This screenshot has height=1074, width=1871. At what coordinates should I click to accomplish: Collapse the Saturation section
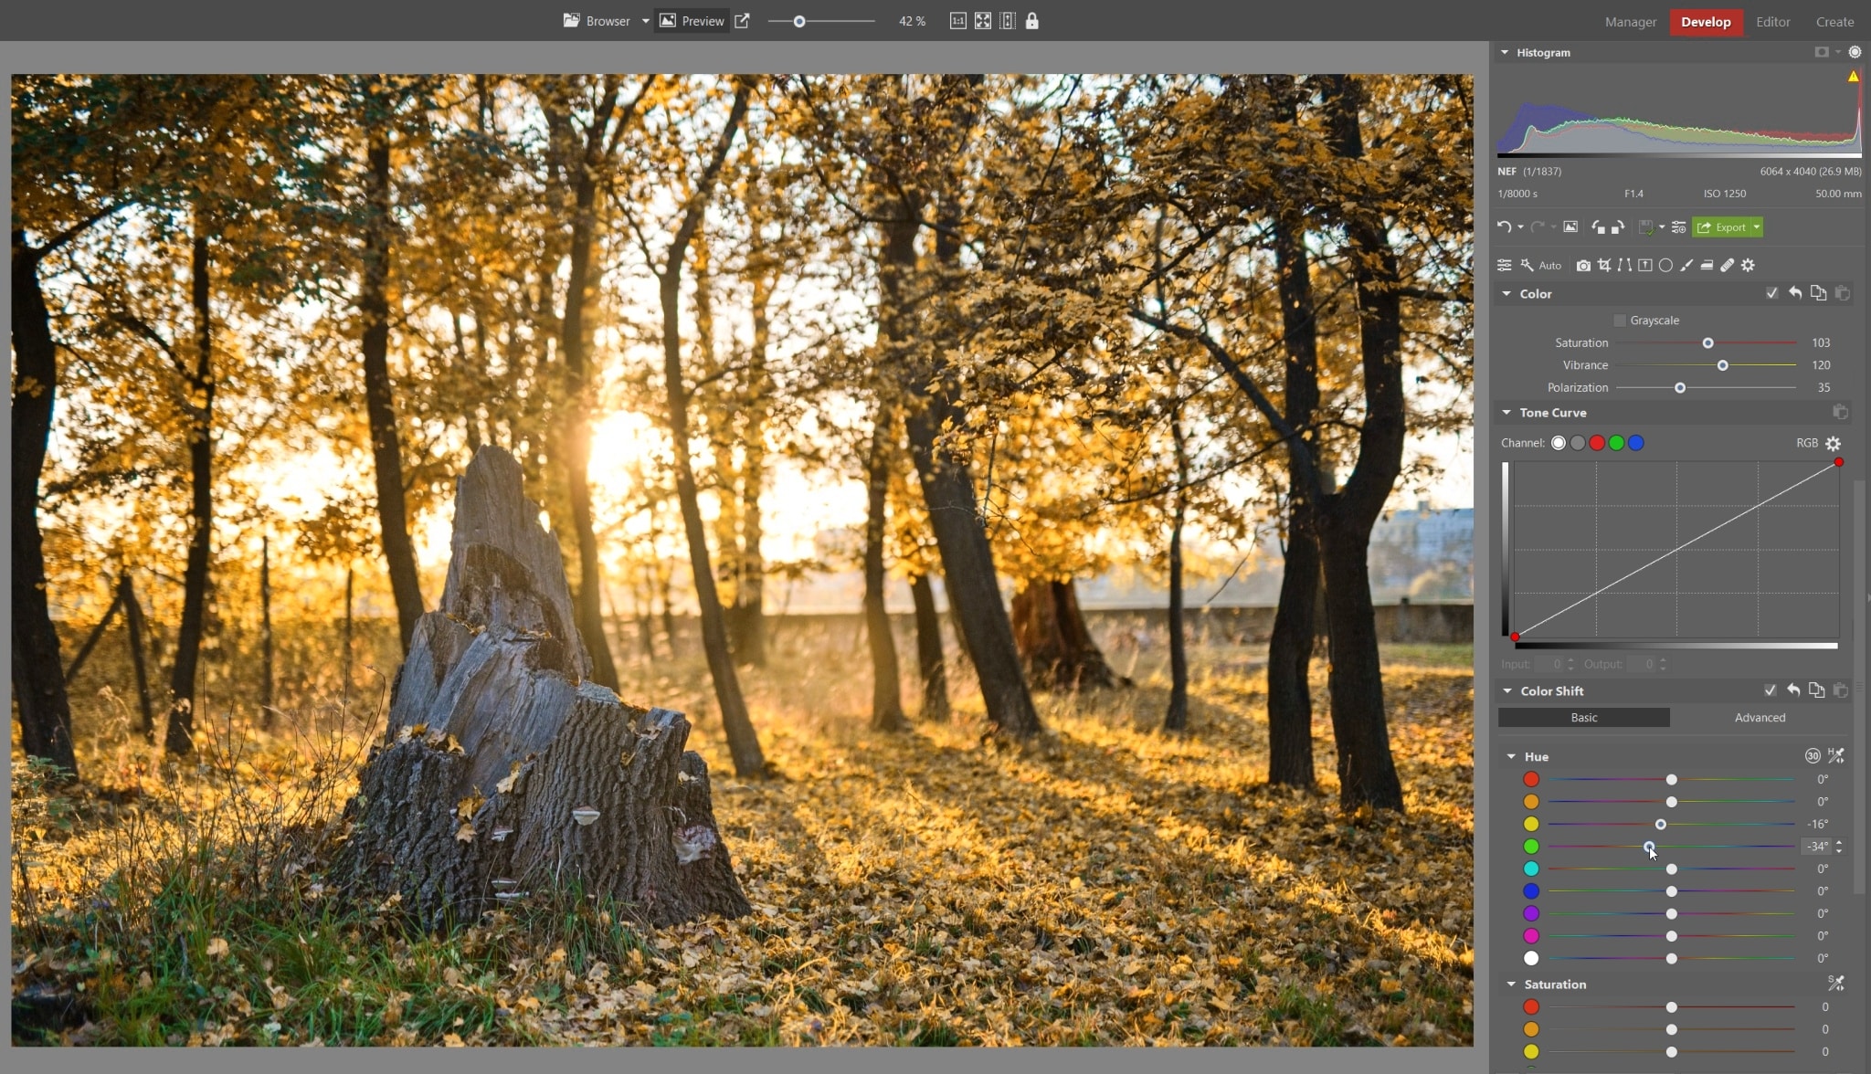point(1511,984)
